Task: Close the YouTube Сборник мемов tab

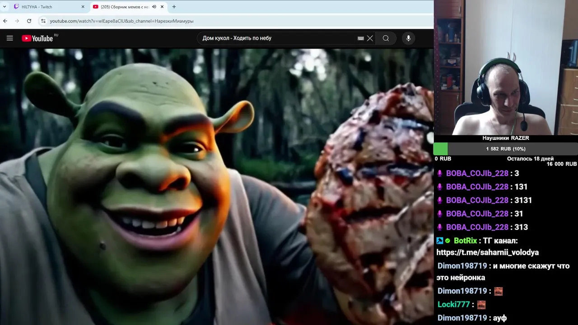Action: (162, 7)
